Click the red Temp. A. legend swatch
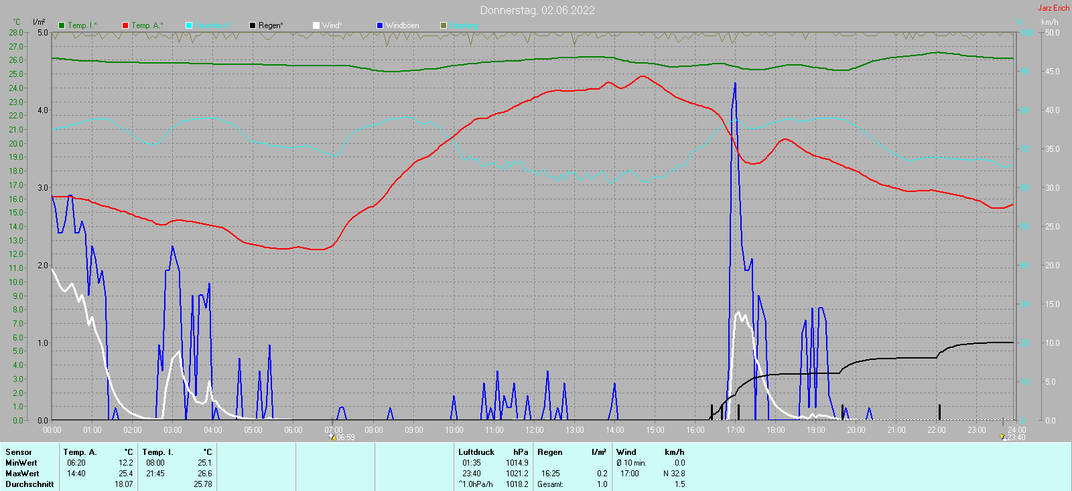This screenshot has height=491, width=1072. (125, 25)
